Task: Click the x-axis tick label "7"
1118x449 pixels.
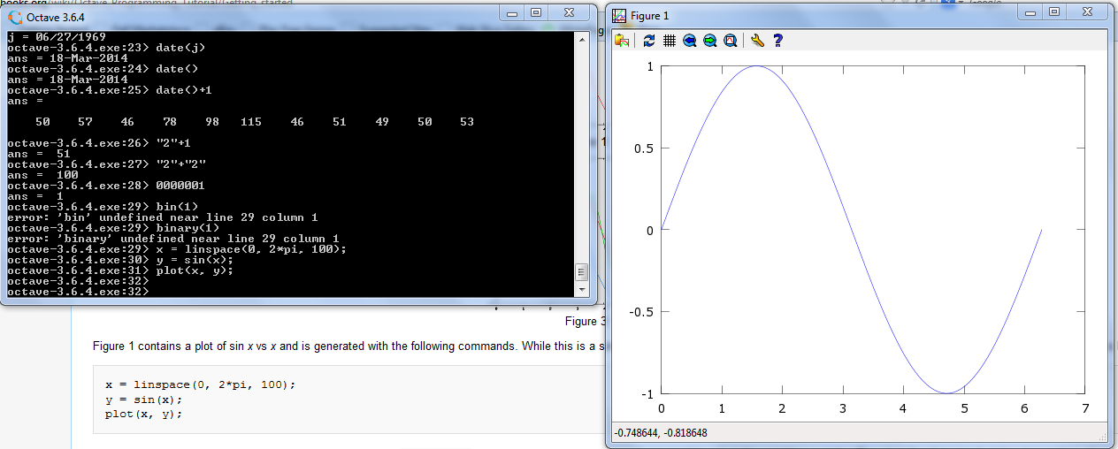Action: coord(1085,408)
